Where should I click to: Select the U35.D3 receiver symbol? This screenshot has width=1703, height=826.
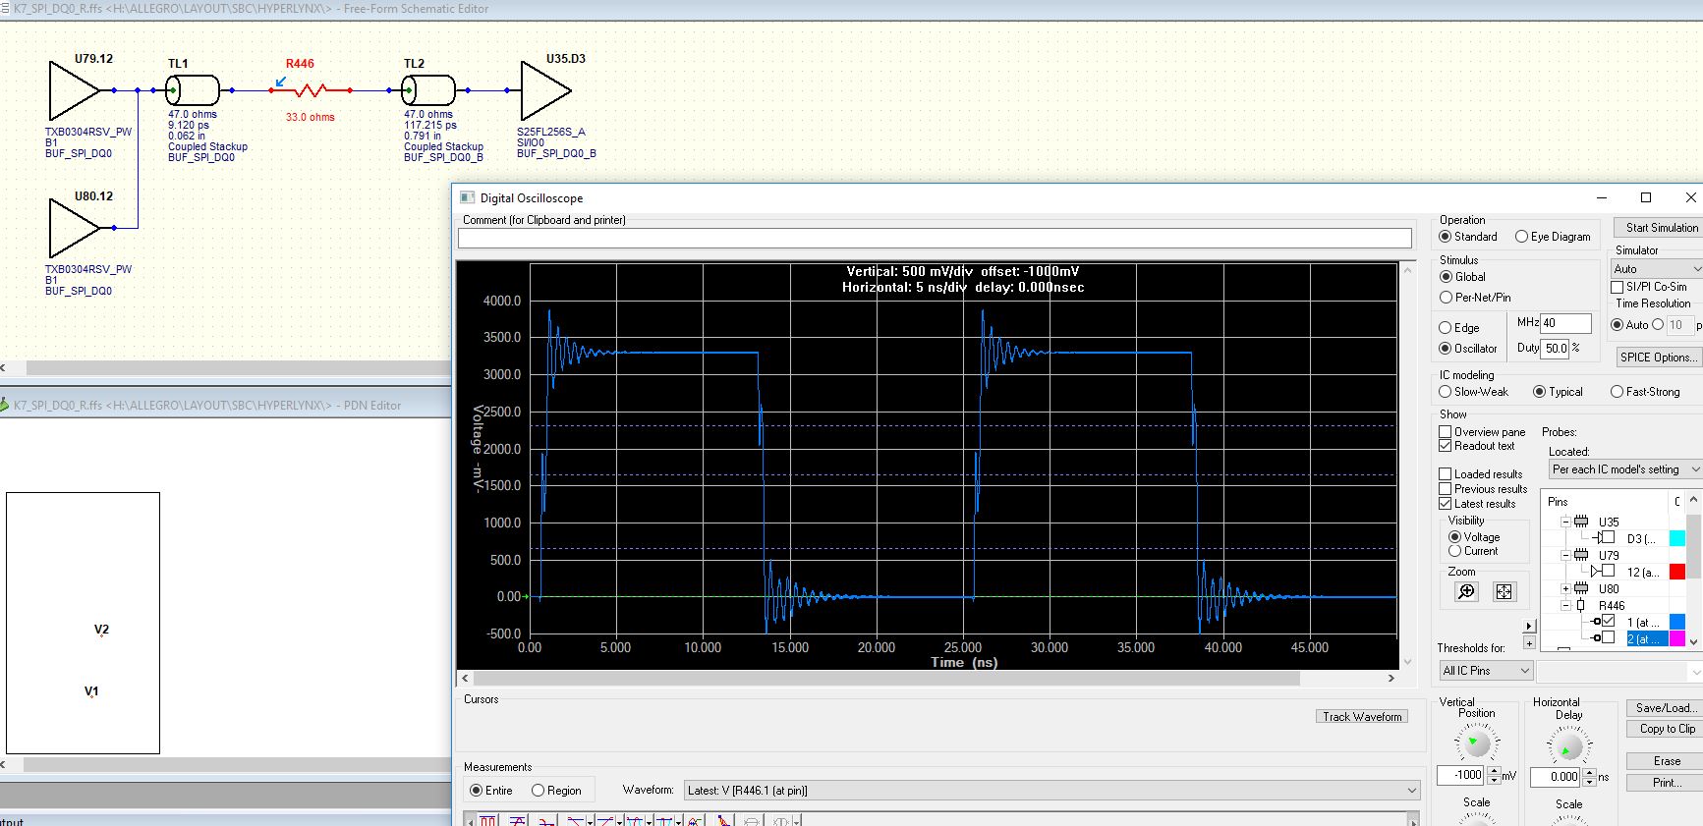coord(546,90)
